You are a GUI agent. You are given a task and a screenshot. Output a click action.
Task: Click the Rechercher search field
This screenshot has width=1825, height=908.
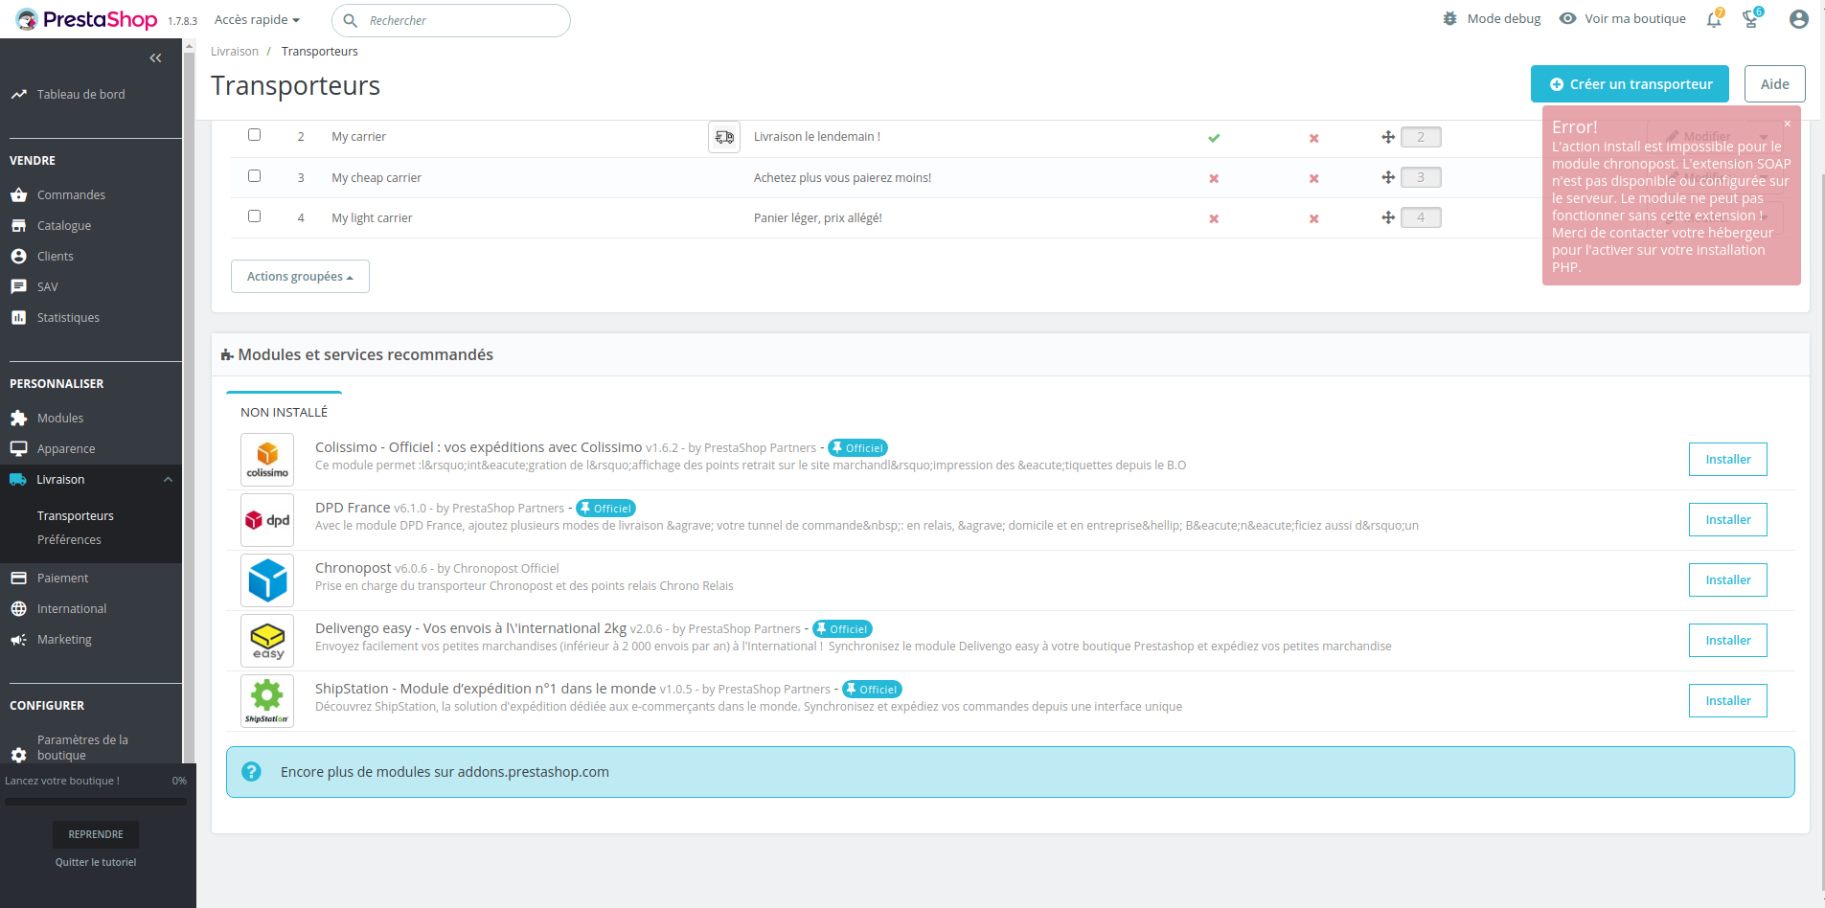coord(451,20)
